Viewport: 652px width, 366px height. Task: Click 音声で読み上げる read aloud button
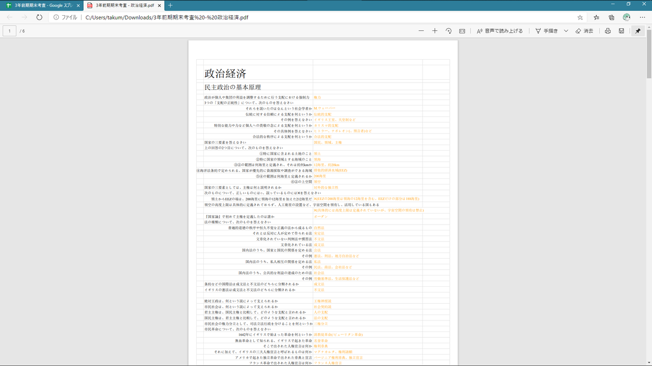pos(500,31)
